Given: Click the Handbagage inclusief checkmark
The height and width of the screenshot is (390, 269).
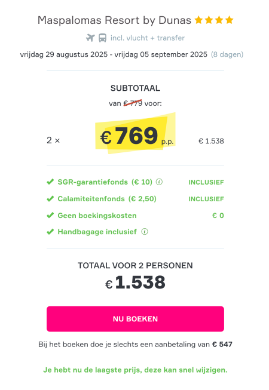Looking at the screenshot, I should coord(50,232).
